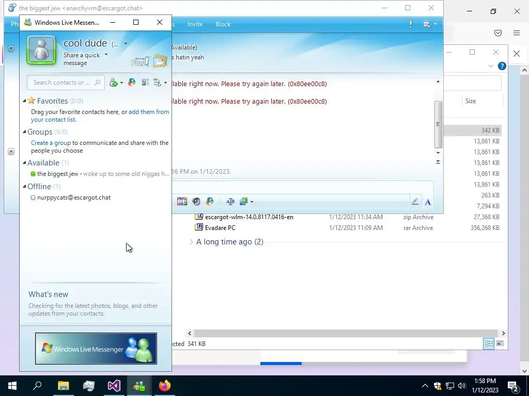Image resolution: width=529 pixels, height=396 pixels.
Task: Open the mail envelope icon in Messenger
Action: [160, 61]
